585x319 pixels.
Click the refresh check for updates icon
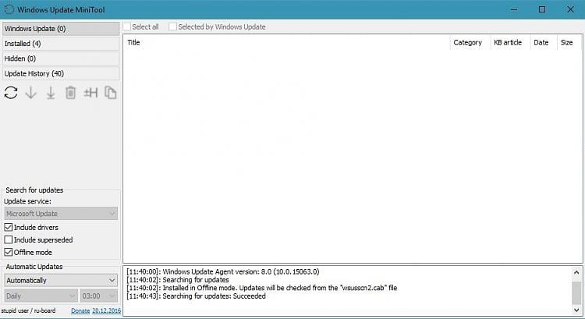[x=11, y=93]
